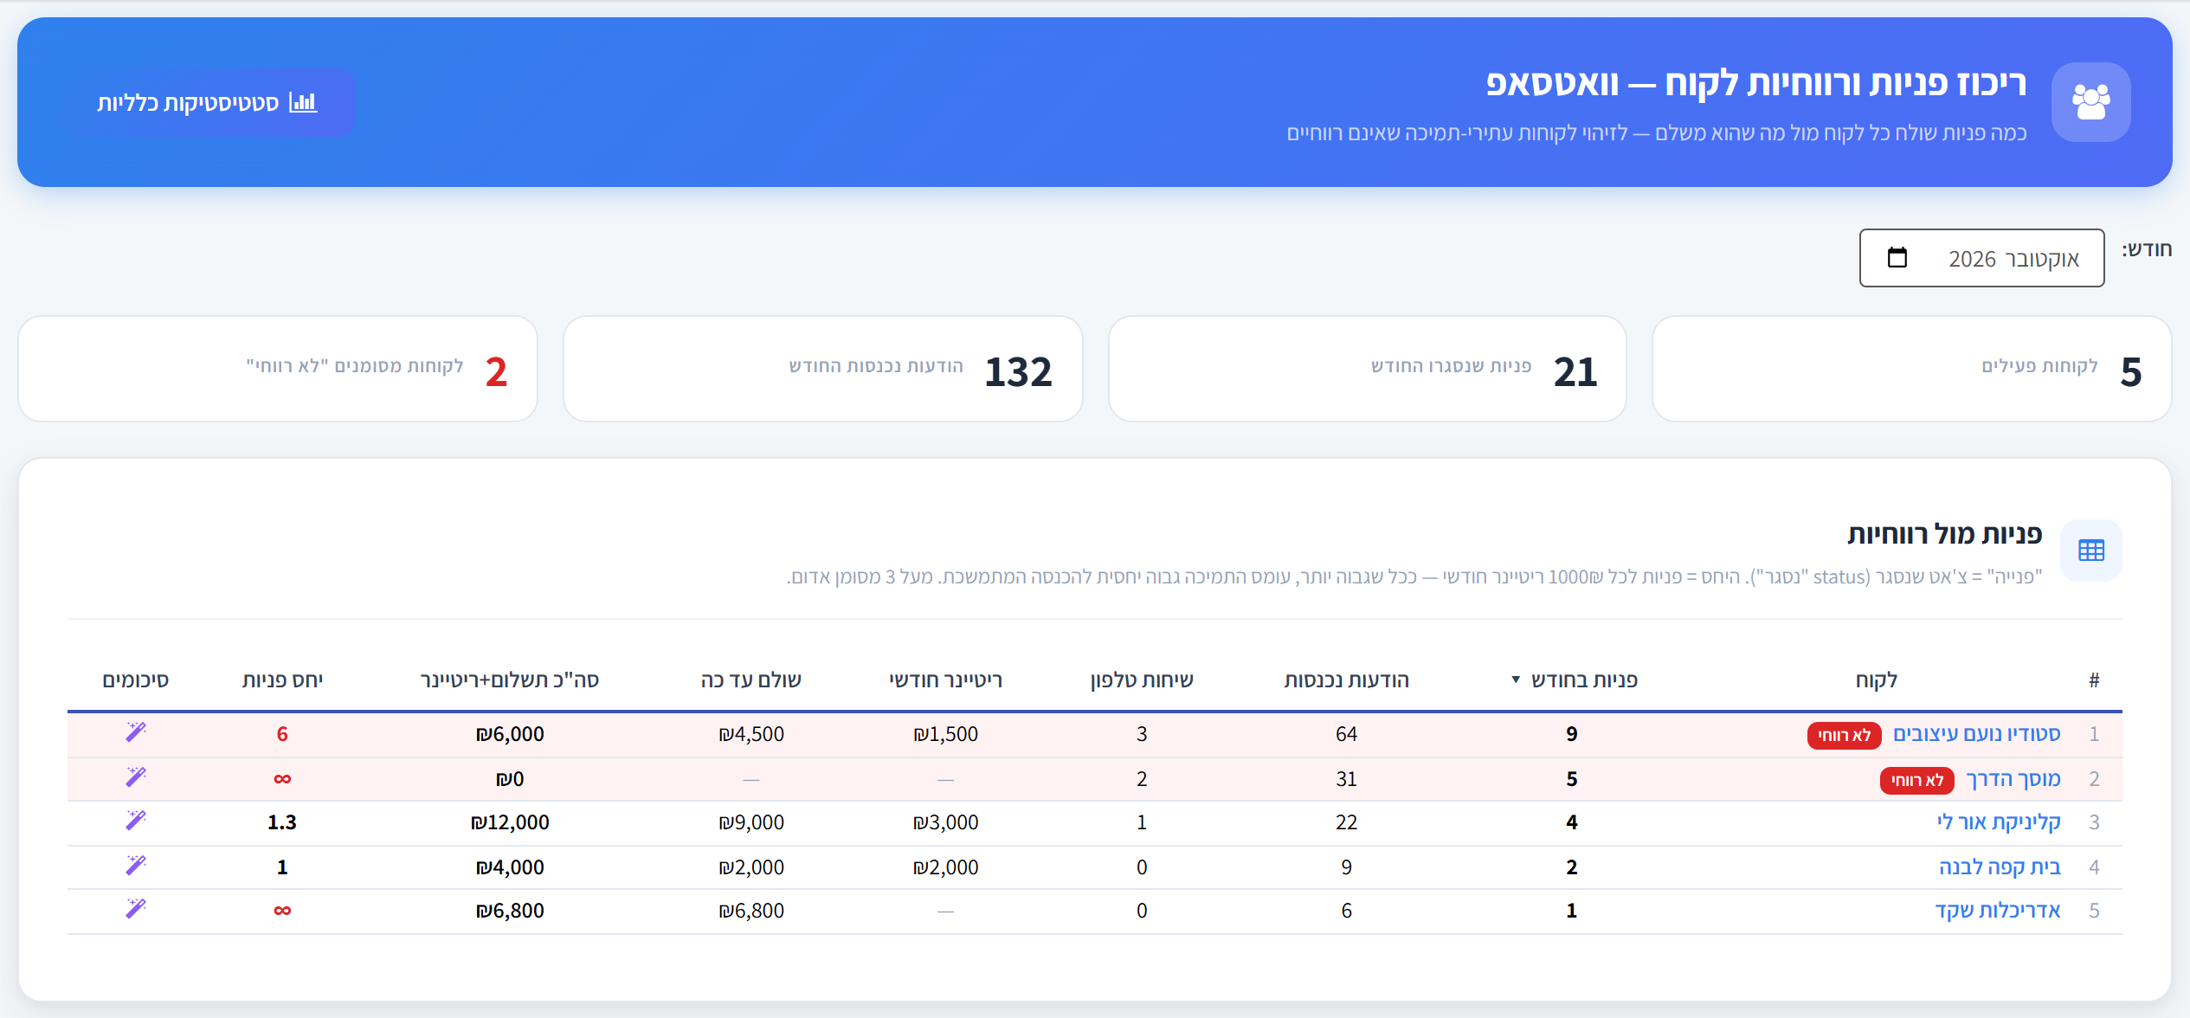Viewport: 2190px width, 1018px height.
Task: Open client link אדריכלות שקד
Action: tap(1998, 911)
